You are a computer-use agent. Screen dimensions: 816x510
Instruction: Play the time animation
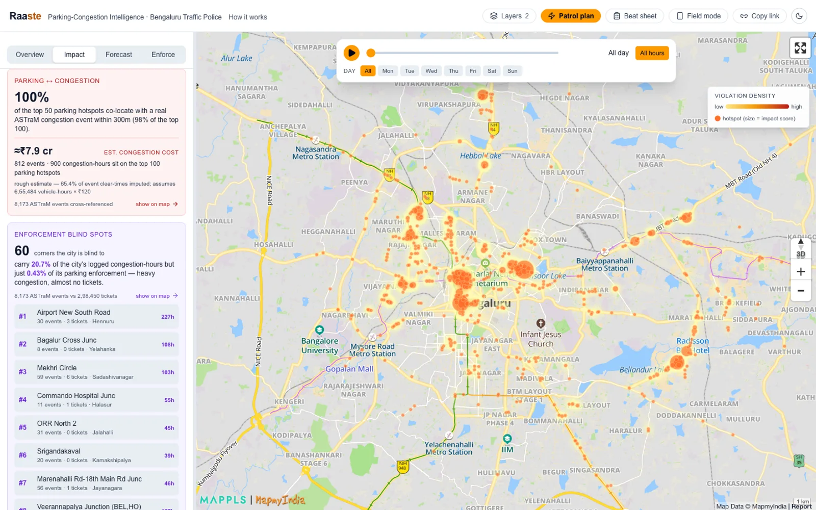click(x=351, y=53)
